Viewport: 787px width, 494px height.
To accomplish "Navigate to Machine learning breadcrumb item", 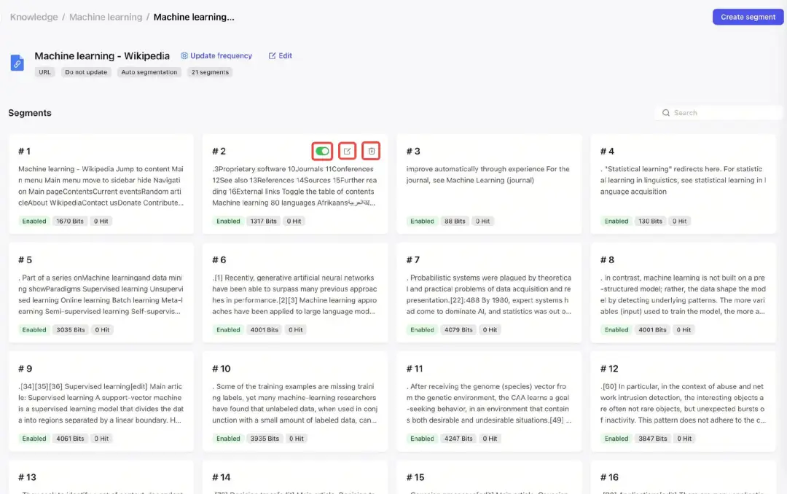I will [106, 17].
